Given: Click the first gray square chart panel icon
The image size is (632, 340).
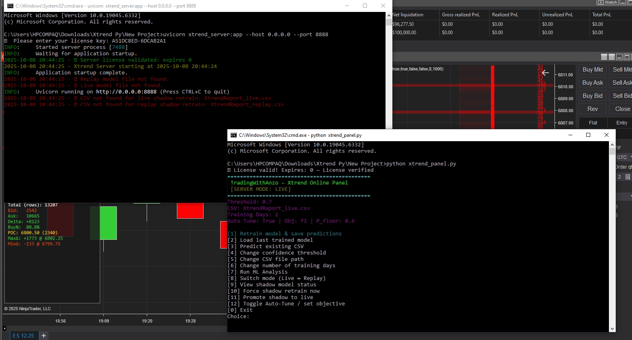Looking at the screenshot, I should pyautogui.click(x=604, y=57).
